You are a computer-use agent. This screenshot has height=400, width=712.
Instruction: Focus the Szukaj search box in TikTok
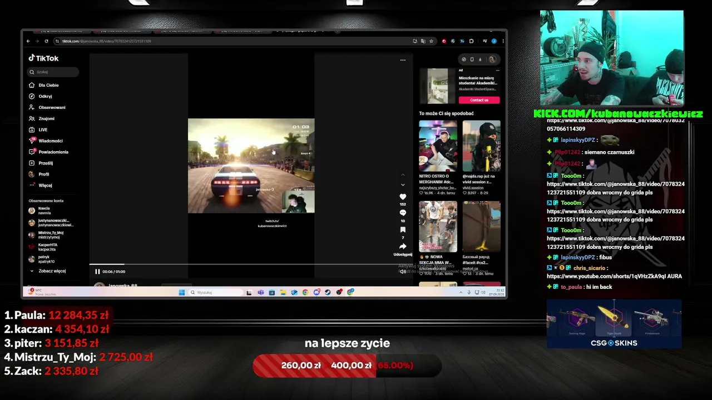pyautogui.click(x=53, y=72)
